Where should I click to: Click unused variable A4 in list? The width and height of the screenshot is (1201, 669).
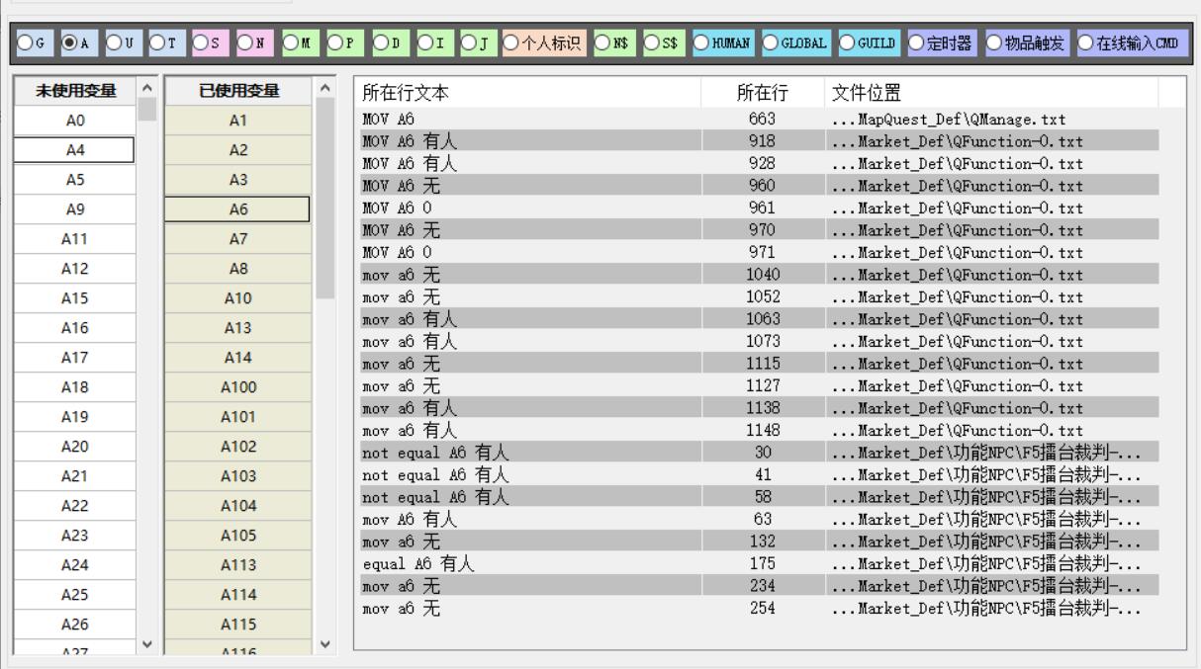(x=74, y=150)
